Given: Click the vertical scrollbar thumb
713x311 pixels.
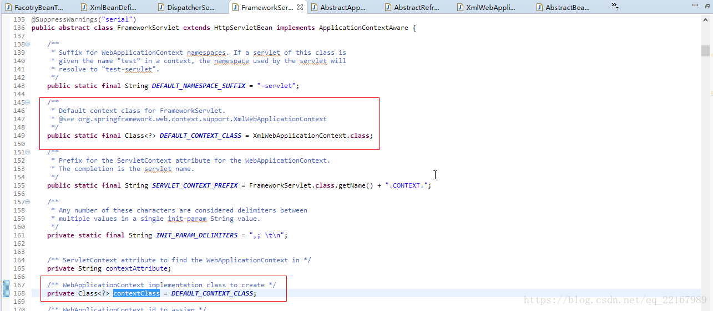Looking at the screenshot, I should [x=706, y=50].
